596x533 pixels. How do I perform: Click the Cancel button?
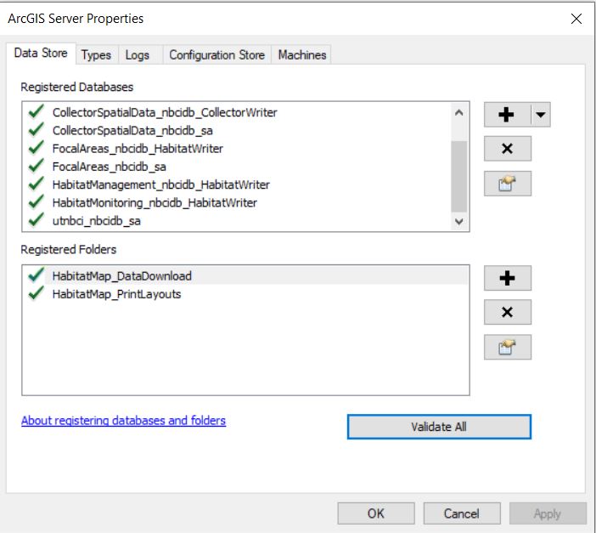462,513
